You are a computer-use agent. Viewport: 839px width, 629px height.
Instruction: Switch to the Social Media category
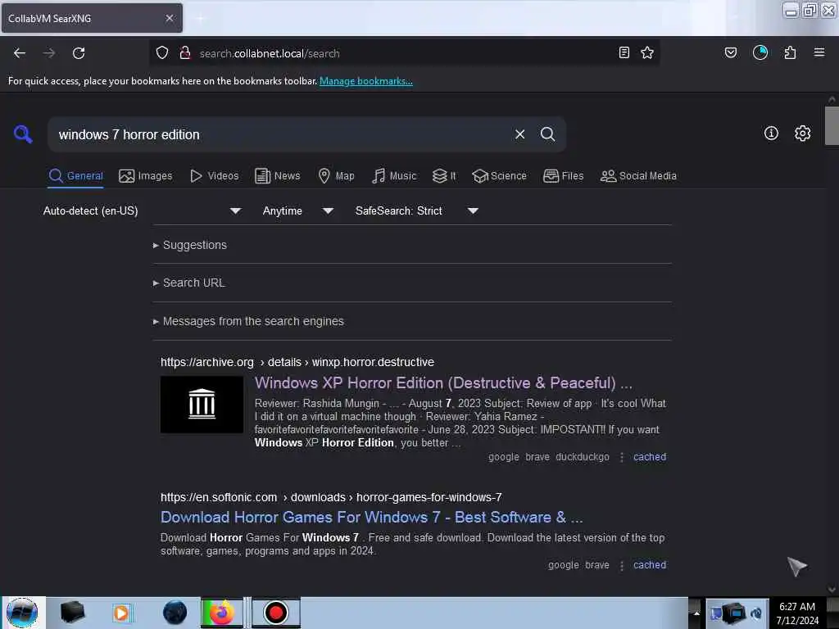coord(638,176)
